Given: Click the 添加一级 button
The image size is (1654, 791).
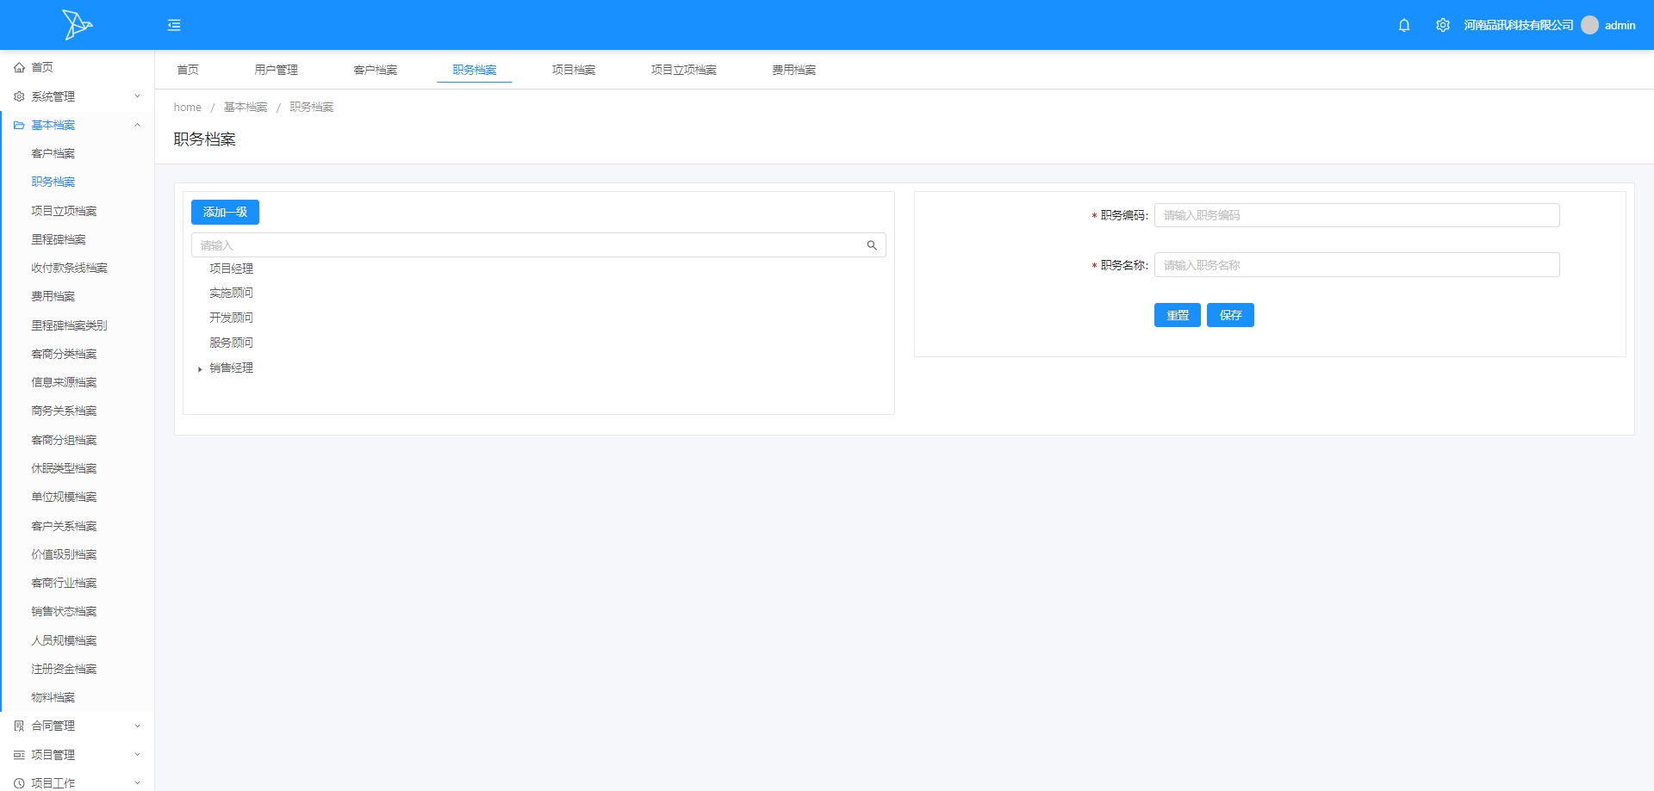Looking at the screenshot, I should click(x=225, y=212).
